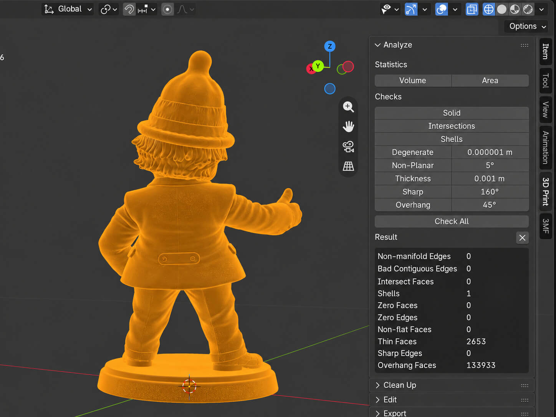
Task: Open Global transform orientation dropdown
Action: (68, 9)
